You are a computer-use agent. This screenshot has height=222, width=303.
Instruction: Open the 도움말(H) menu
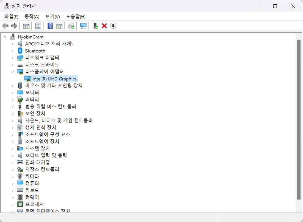point(76,17)
